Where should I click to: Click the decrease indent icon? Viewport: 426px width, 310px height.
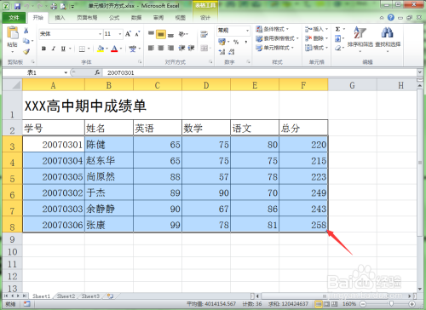[x=181, y=48]
